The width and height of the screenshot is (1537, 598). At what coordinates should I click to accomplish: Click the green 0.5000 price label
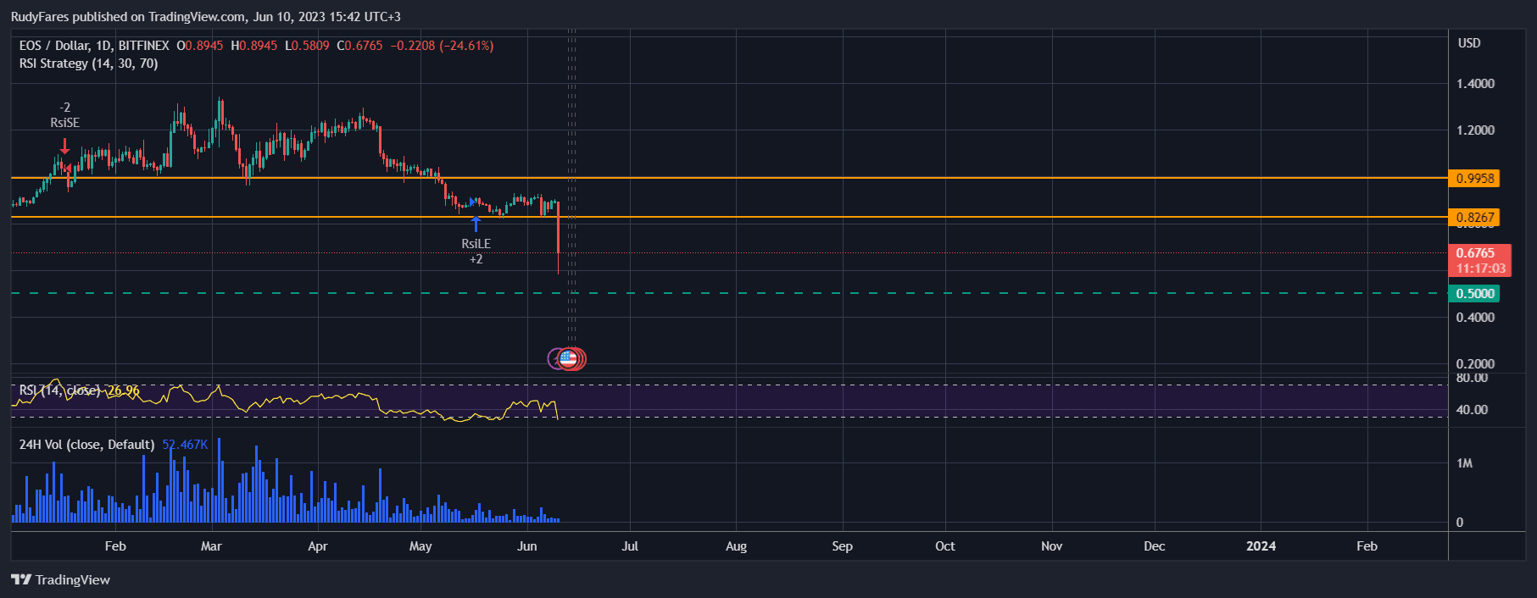[x=1475, y=294]
